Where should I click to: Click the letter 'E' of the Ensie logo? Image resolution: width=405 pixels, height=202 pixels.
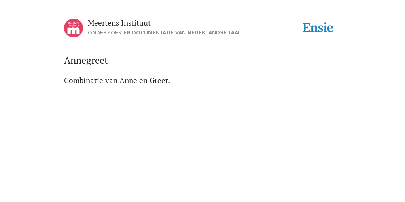click(307, 28)
